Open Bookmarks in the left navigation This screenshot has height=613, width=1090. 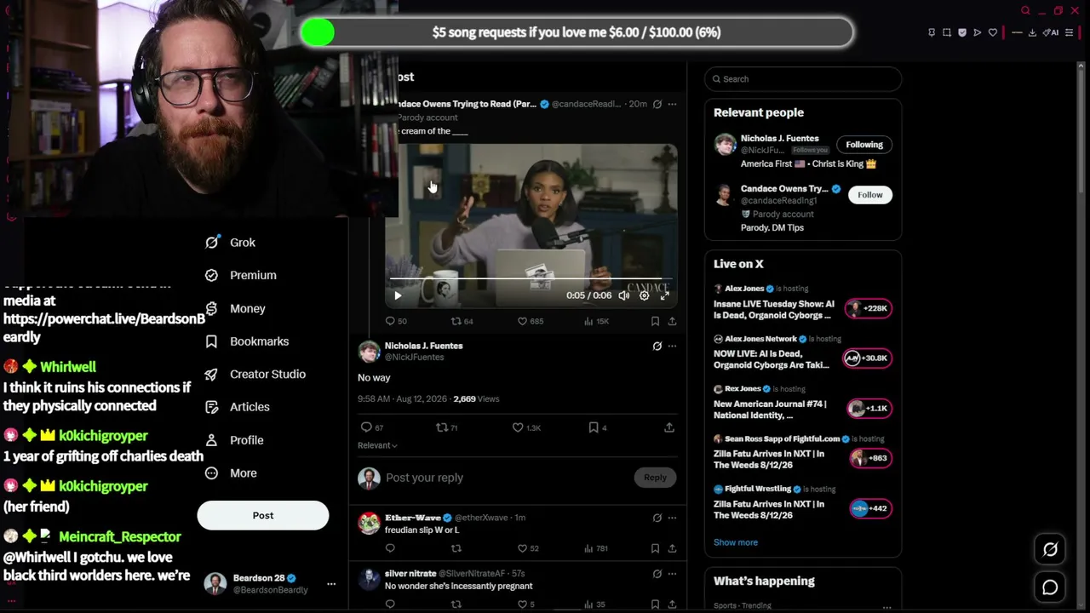[247, 341]
